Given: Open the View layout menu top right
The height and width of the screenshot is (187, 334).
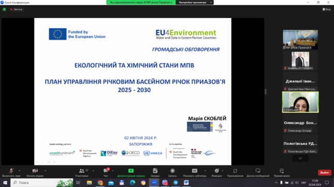Looking at the screenshot, I should pos(327,9).
